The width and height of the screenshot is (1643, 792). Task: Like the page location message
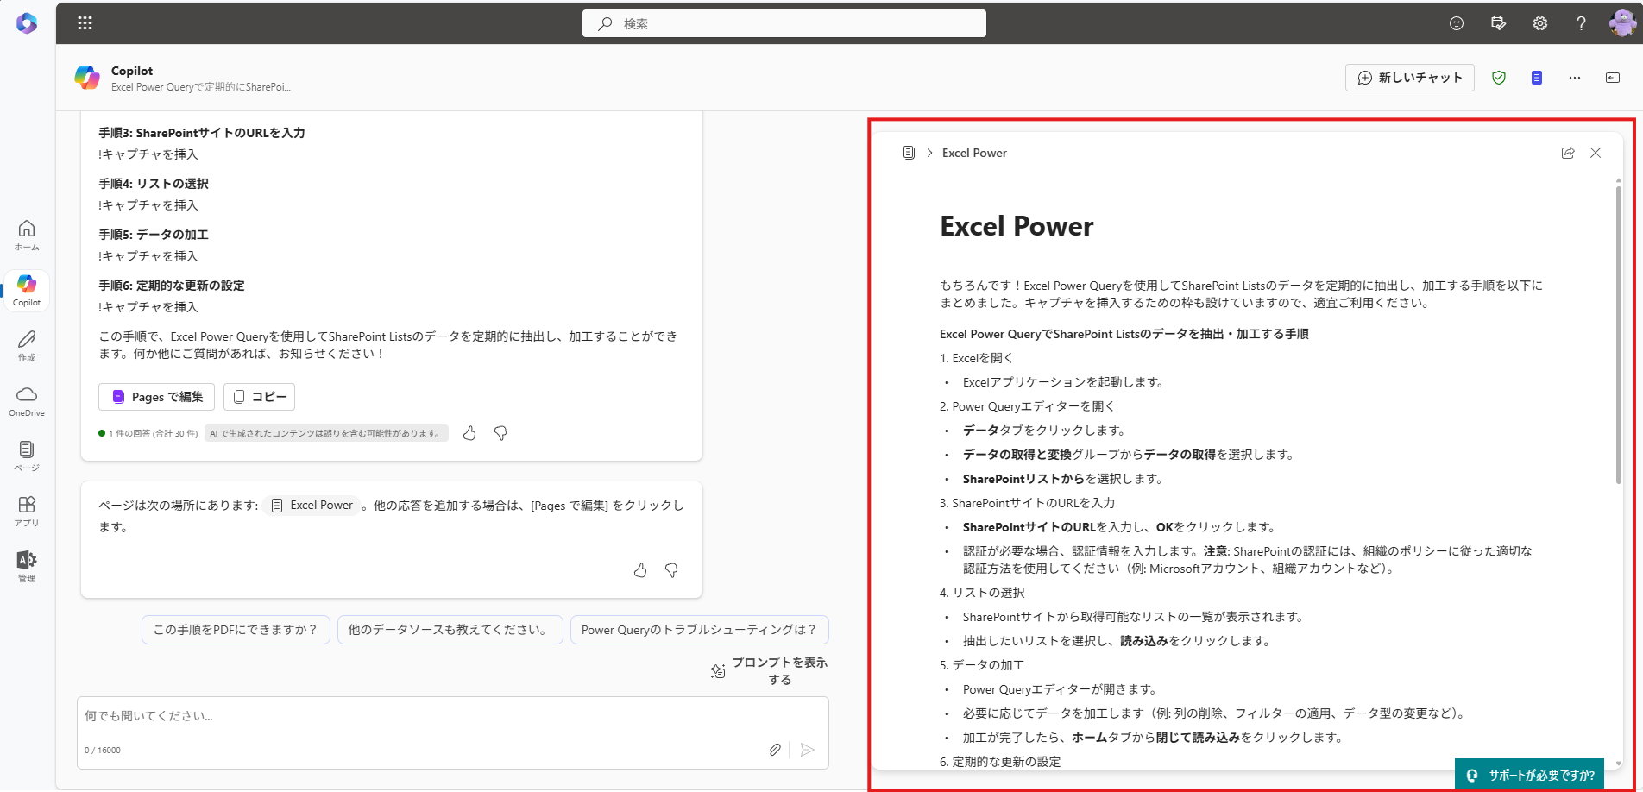(x=640, y=570)
